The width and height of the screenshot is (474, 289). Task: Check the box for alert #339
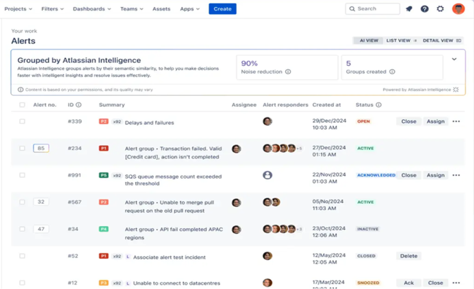pyautogui.click(x=22, y=122)
